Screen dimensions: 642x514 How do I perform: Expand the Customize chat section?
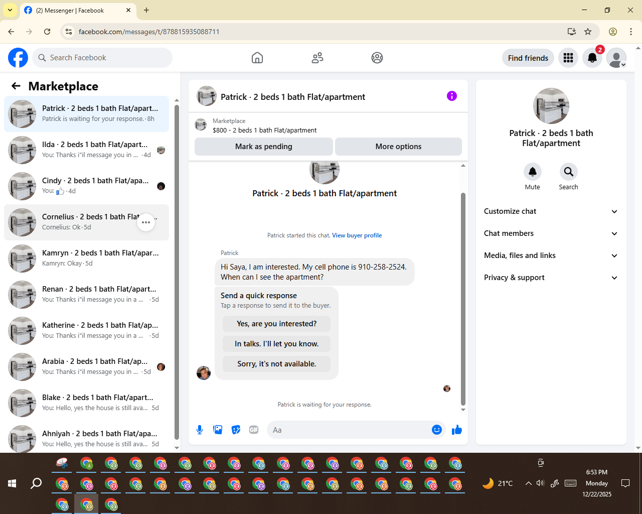551,211
